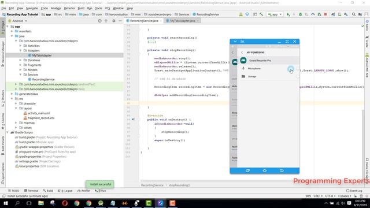370x208 pixels.
Task: Select fragment_record.xml layout file
Action: click(x=41, y=118)
